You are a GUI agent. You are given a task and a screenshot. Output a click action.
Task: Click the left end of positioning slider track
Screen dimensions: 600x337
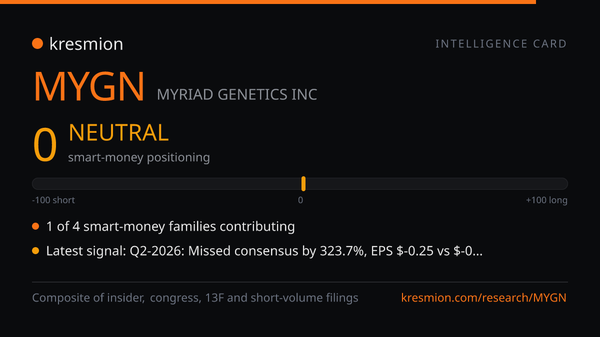point(35,184)
